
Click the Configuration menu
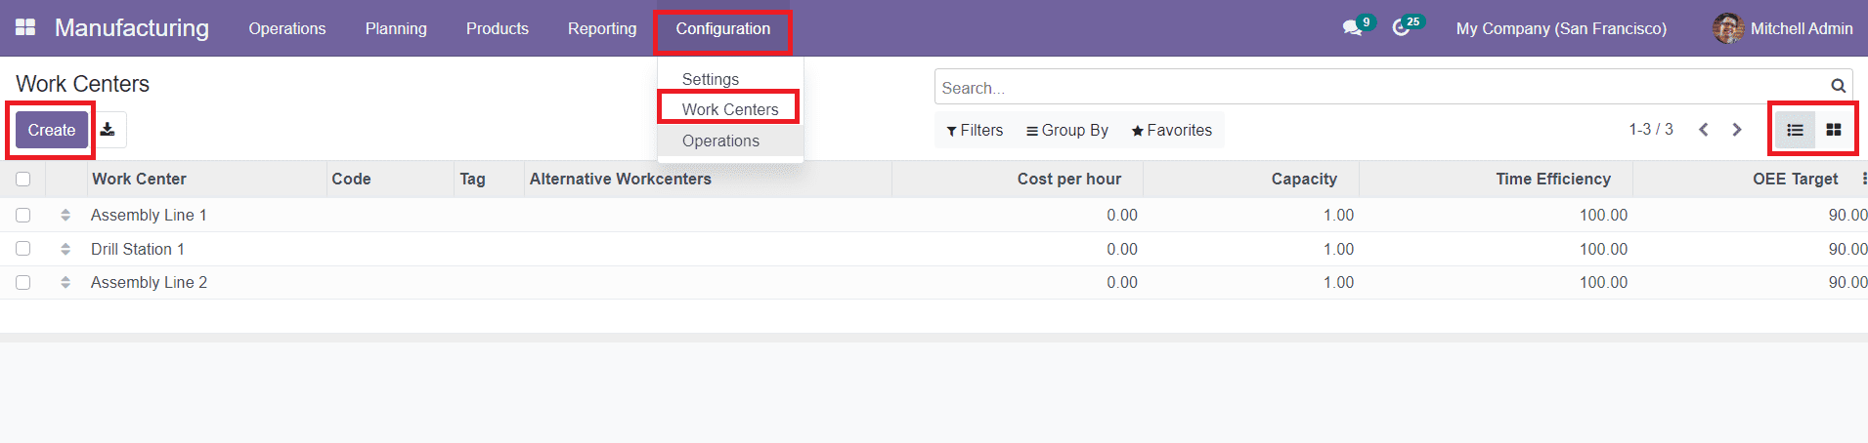[723, 28]
